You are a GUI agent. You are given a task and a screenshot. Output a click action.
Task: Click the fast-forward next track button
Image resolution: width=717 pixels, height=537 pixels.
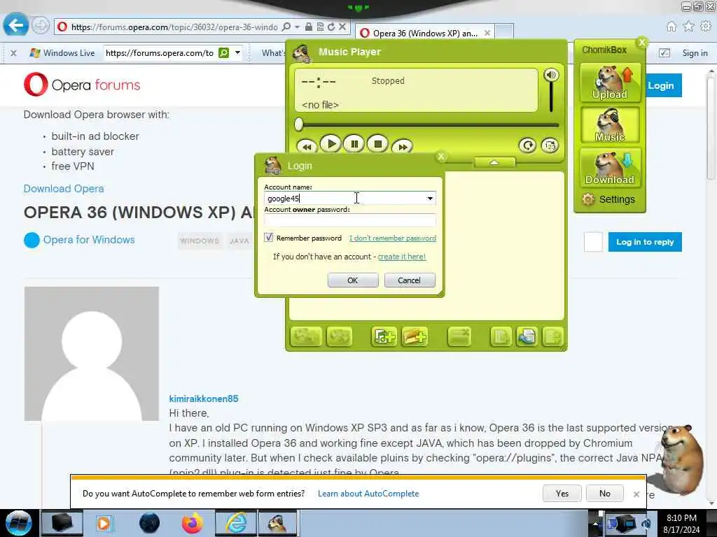403,147
